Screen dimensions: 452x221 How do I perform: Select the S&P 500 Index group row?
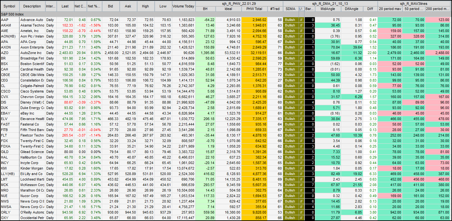(226, 15)
